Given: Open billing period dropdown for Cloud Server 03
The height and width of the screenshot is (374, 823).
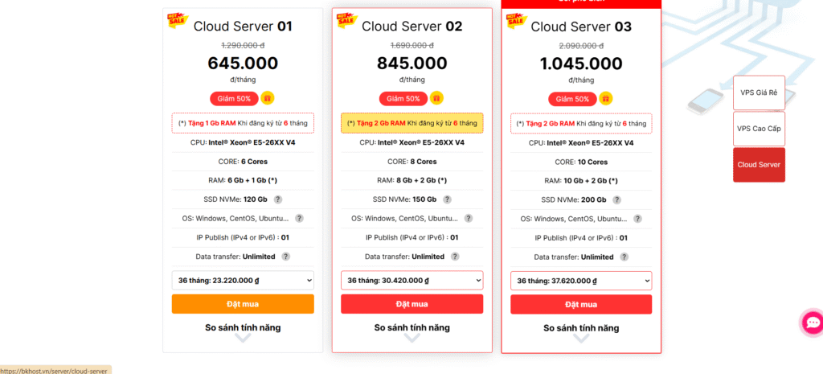Looking at the screenshot, I should tap(581, 280).
